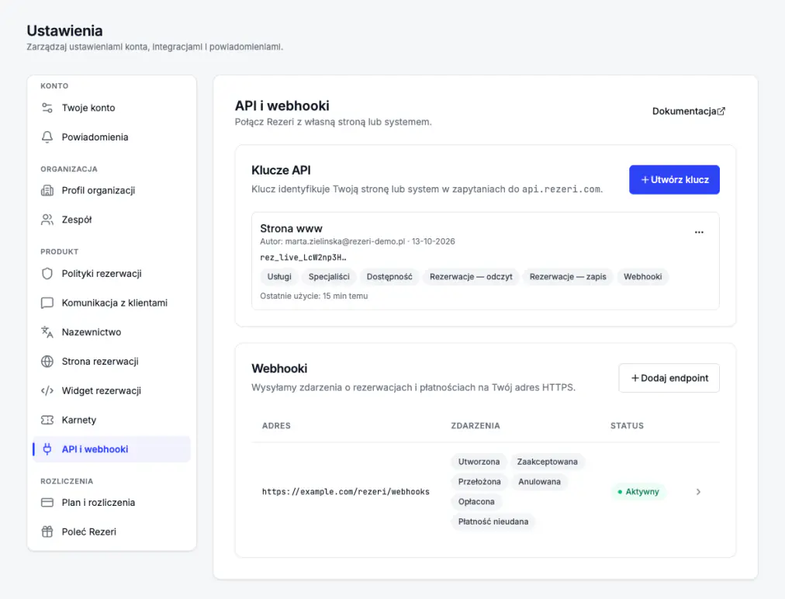This screenshot has width=785, height=599.
Task: Click the Rezerwacje — odczyt tag
Action: pyautogui.click(x=471, y=276)
